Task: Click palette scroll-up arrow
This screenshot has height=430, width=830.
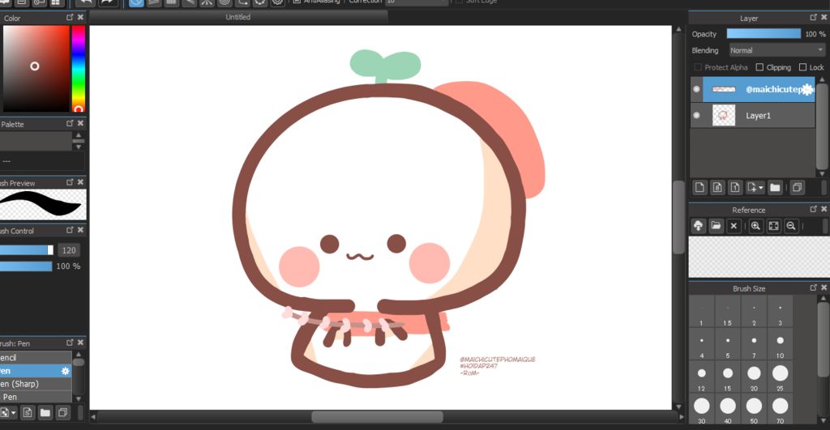Action: [79, 135]
